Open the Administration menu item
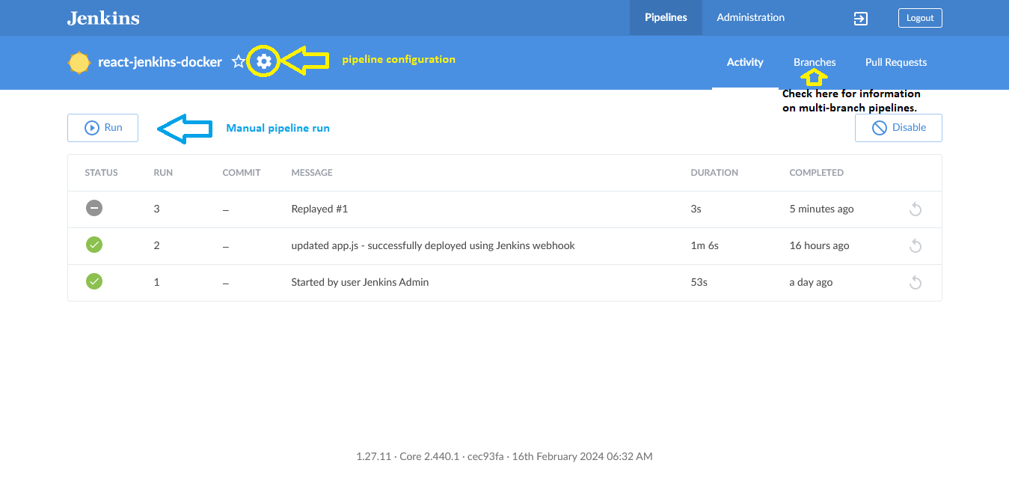The width and height of the screenshot is (1009, 481). click(751, 17)
